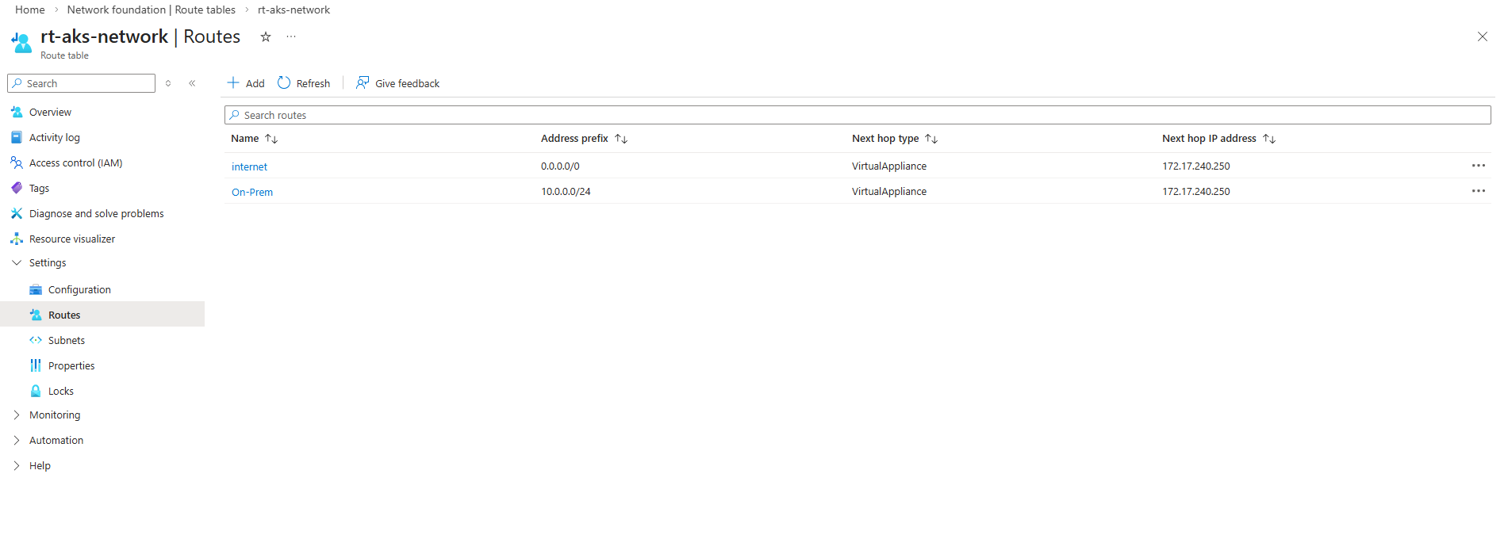Click the plus icon to add a route
This screenshot has width=1508, height=539.
coord(233,82)
